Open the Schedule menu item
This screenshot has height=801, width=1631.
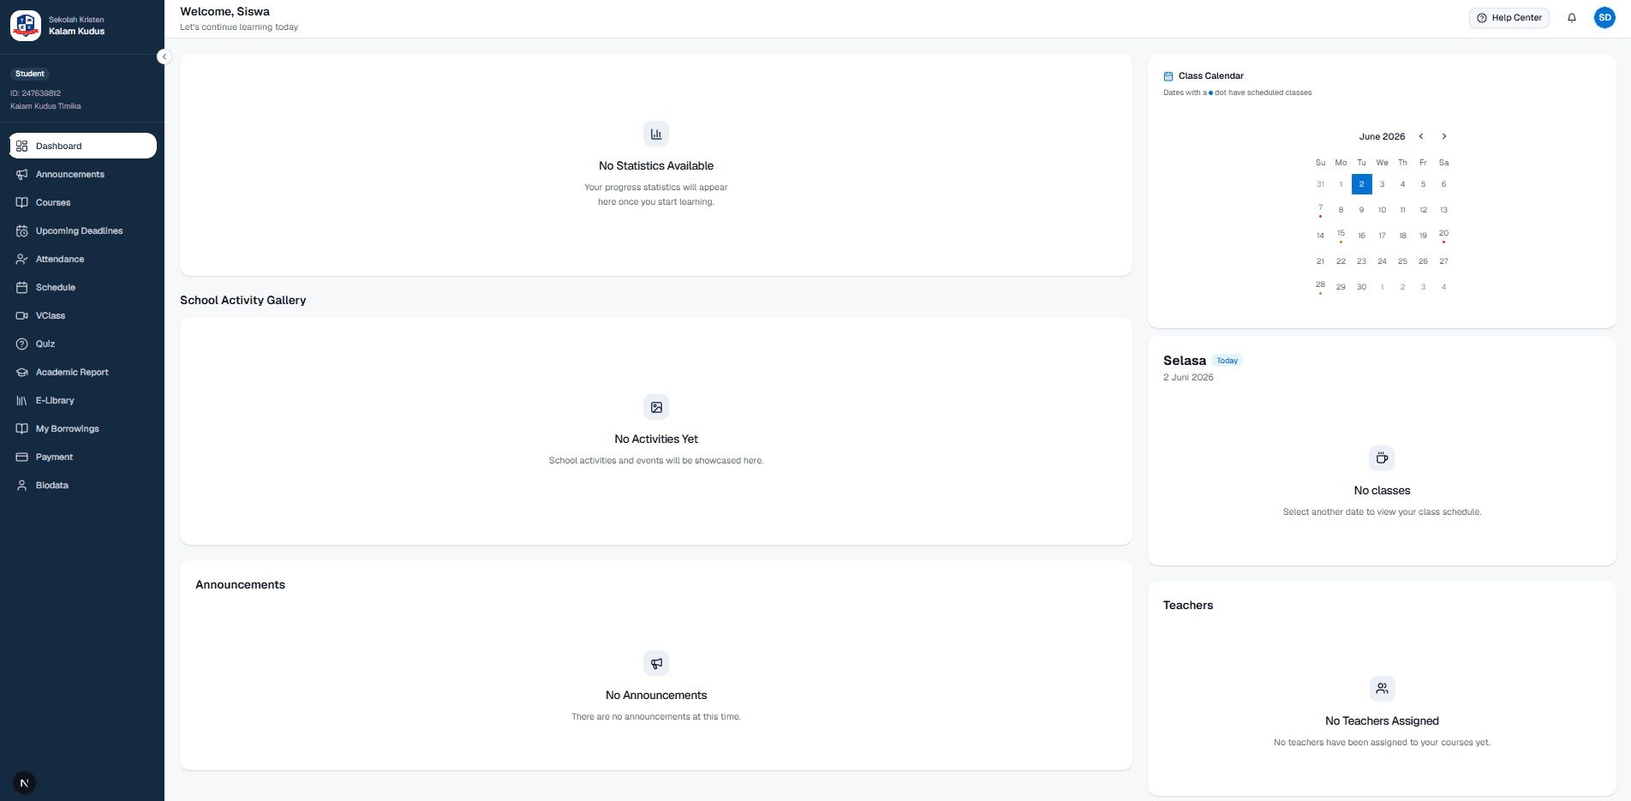pyautogui.click(x=83, y=287)
